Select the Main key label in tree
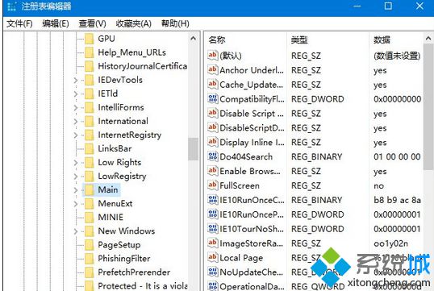The image size is (434, 291). click(x=108, y=190)
